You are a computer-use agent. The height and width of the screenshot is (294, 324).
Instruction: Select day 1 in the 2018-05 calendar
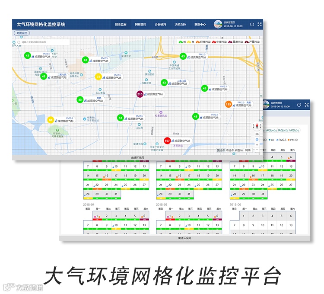point(170,216)
